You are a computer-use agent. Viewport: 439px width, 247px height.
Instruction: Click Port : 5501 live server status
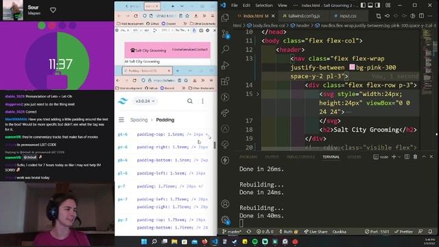pyautogui.click(x=377, y=232)
